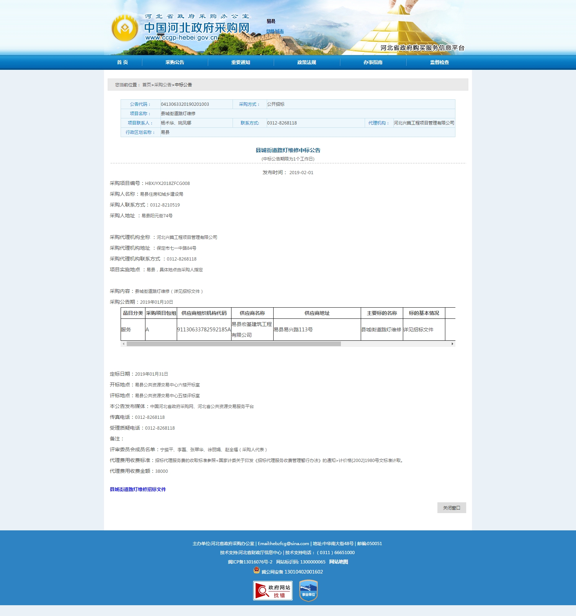The image size is (576, 616).
Task: Select 政策法规 in the navigation bar
Action: (306, 63)
